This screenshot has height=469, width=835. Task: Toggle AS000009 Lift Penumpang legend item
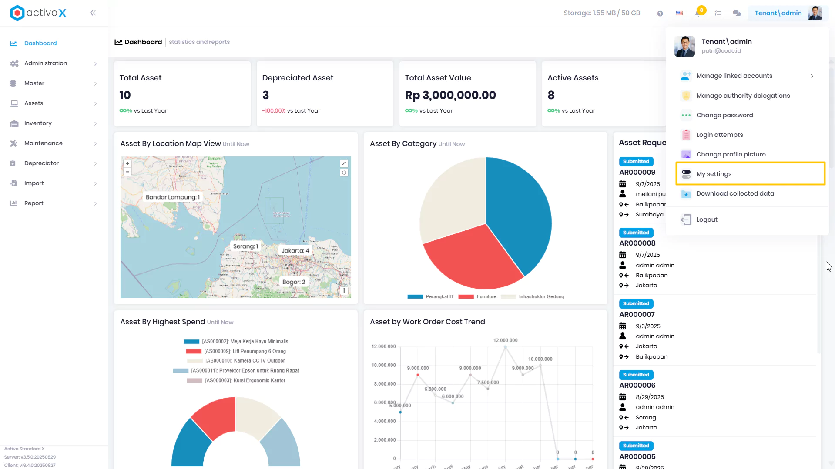coord(236,351)
